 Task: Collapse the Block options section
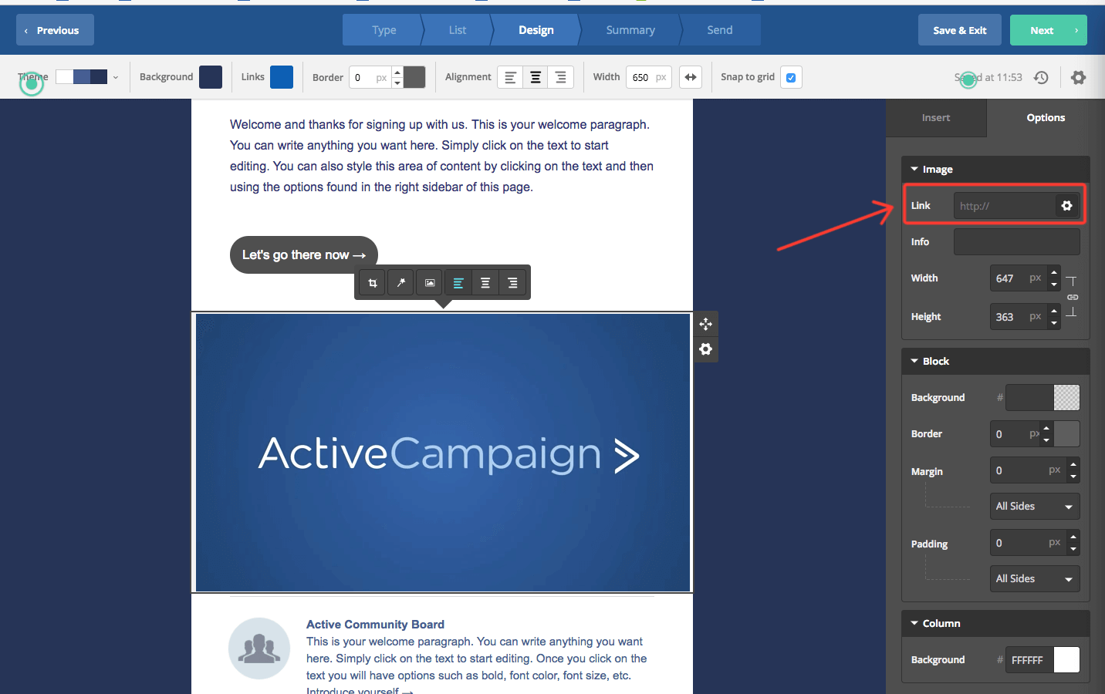click(x=995, y=361)
